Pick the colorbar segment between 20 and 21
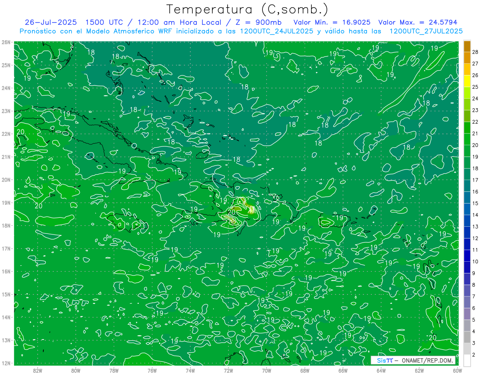The image size is (486, 376). click(467, 139)
